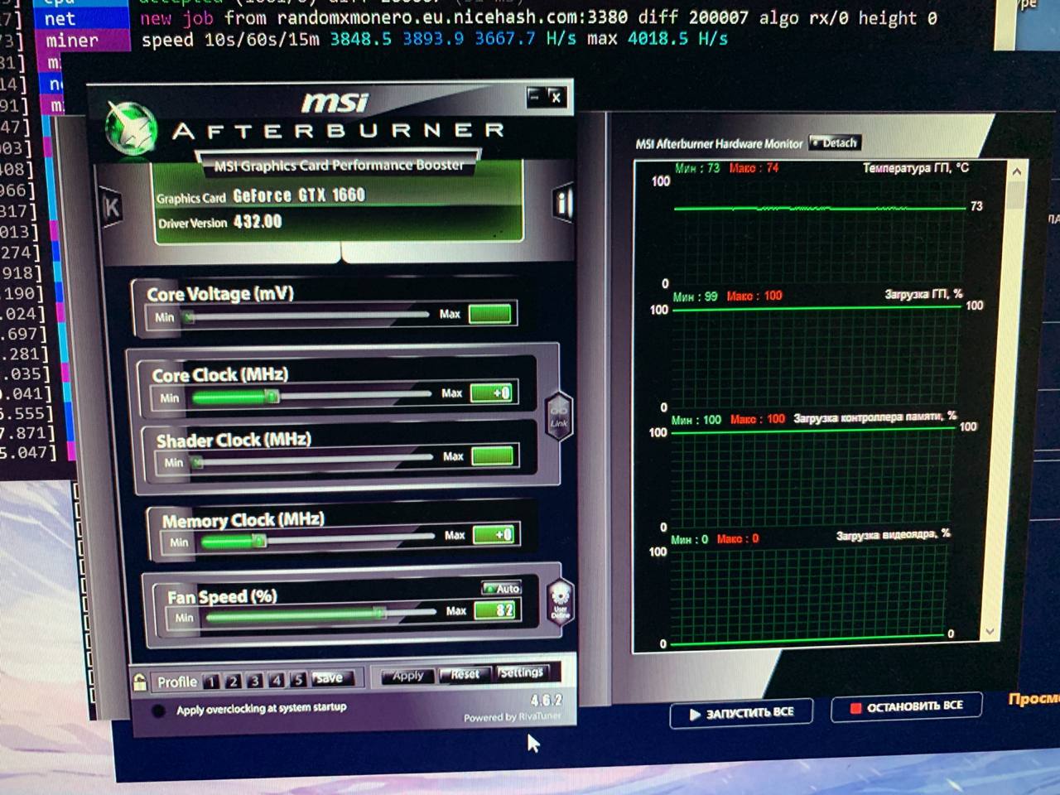Select profile slot 1
Viewport: 1060px width, 795px height.
pos(211,682)
